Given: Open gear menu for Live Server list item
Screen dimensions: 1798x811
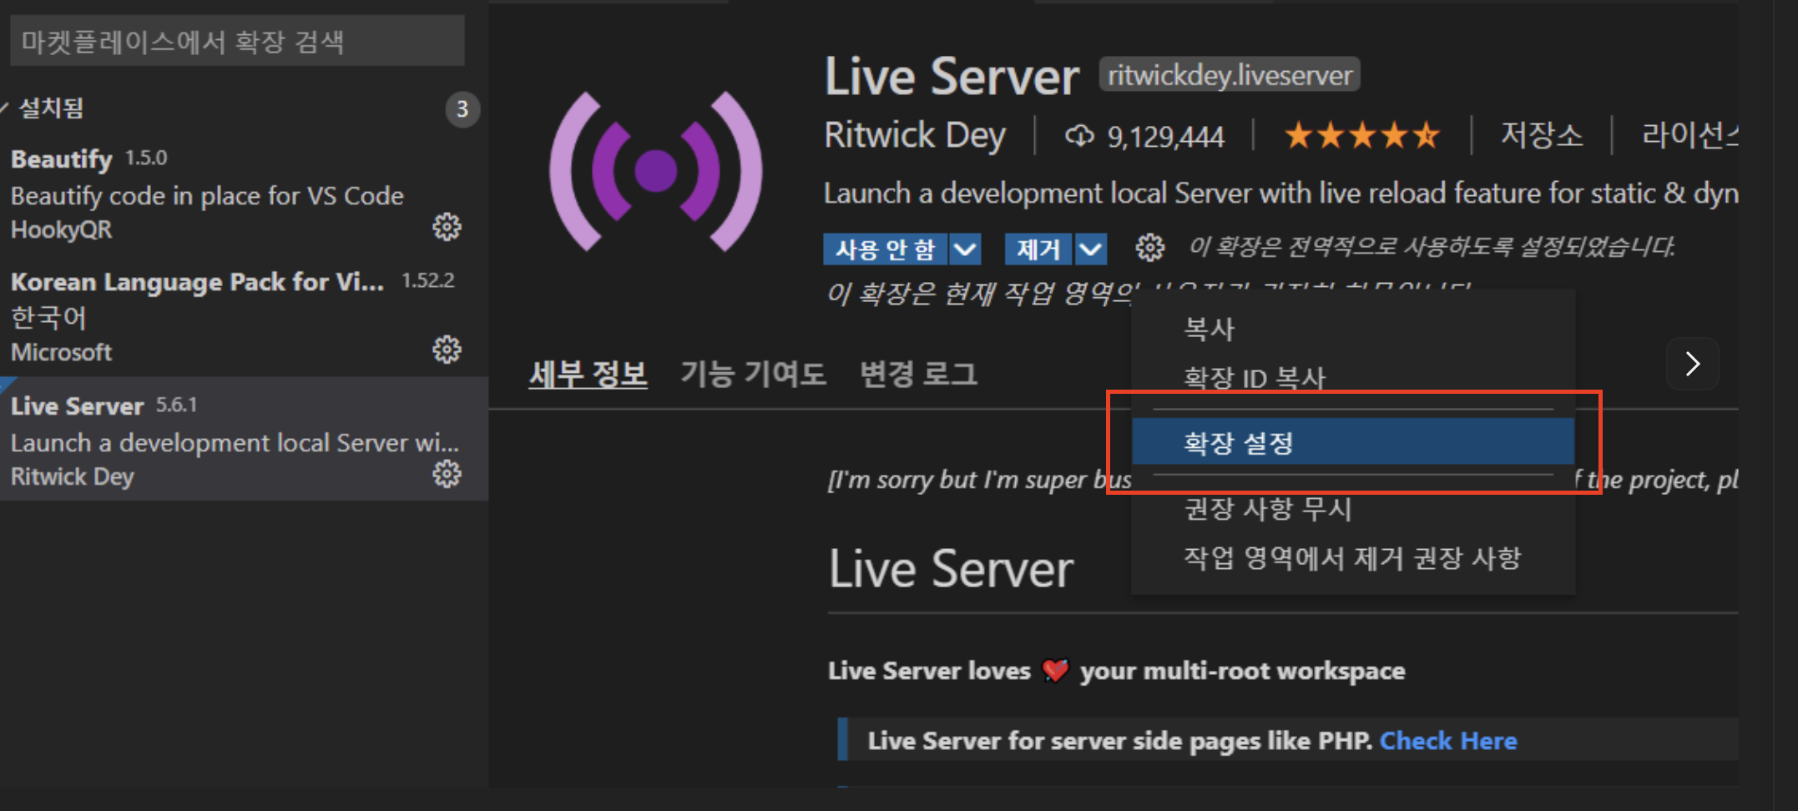Looking at the screenshot, I should coord(447,474).
